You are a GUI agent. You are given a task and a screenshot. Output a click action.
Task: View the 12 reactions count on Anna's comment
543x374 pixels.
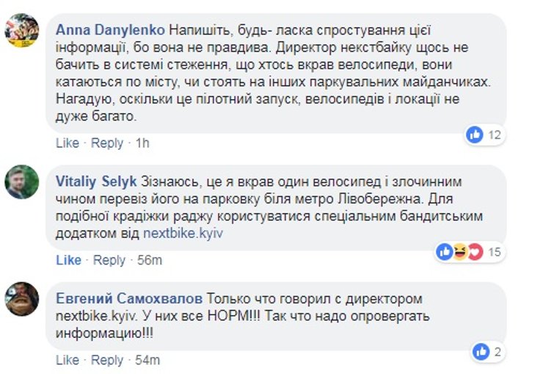pyautogui.click(x=494, y=134)
